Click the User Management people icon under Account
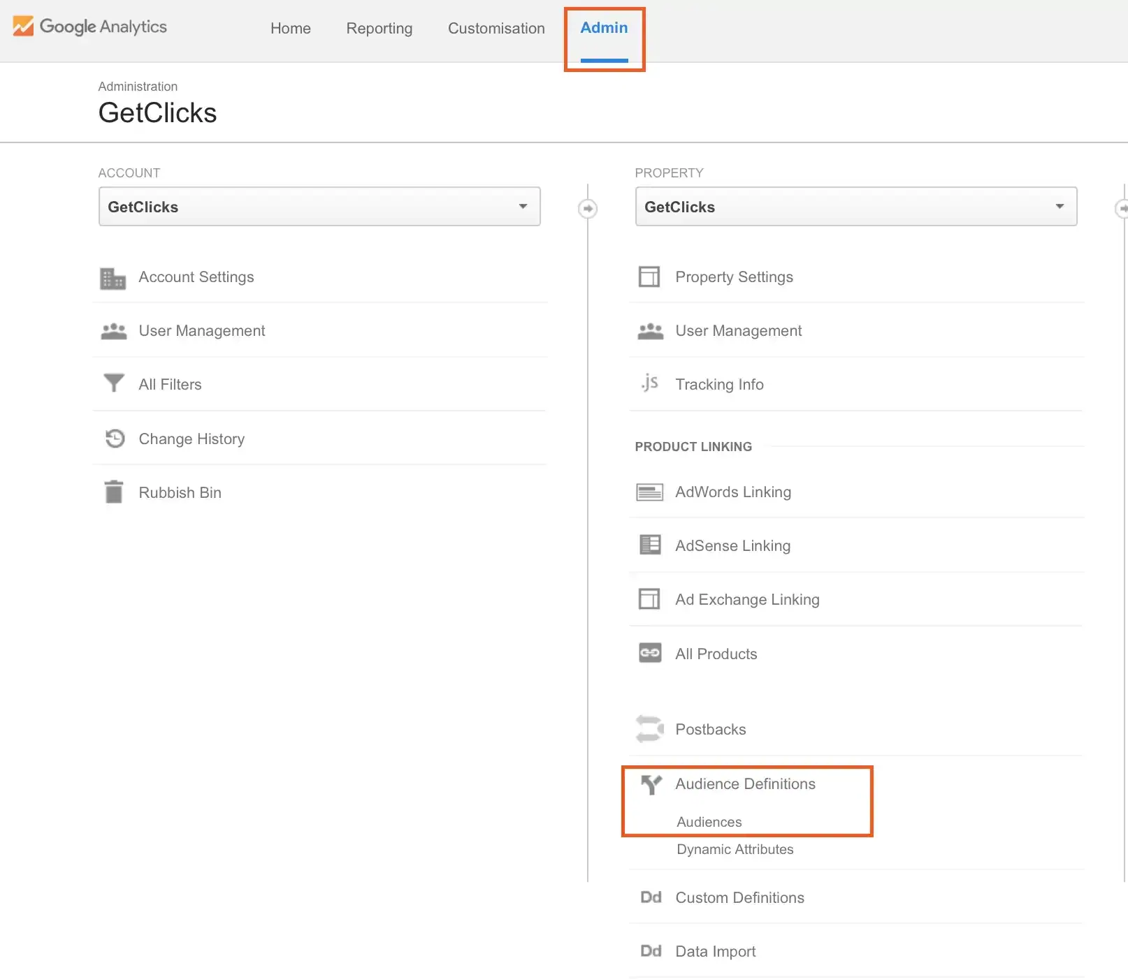Screen dimensions: 1128x979 [x=113, y=330]
